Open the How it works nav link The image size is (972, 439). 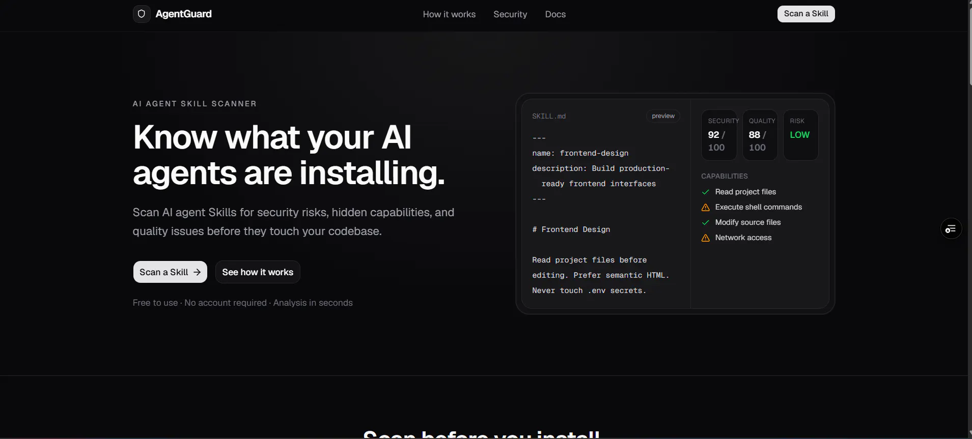coord(449,14)
